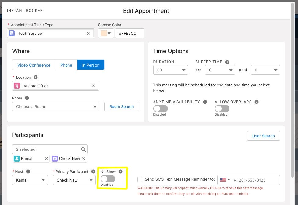
Task: Click the No Show info icon
Action: click(121, 172)
